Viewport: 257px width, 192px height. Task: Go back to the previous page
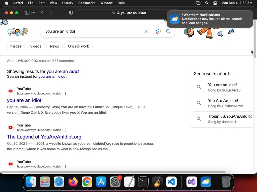click(42, 13)
